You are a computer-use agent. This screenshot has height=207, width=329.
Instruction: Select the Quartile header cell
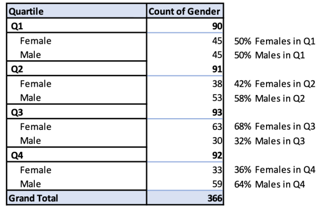click(76, 11)
